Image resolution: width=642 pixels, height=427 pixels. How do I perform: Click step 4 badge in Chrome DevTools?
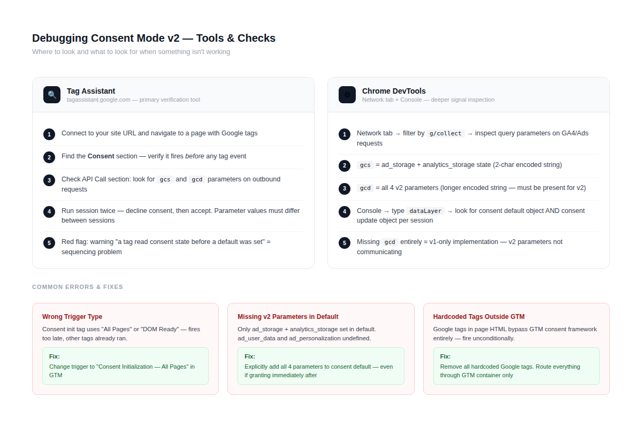[x=345, y=211]
